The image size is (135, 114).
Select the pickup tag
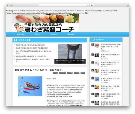(55, 73)
